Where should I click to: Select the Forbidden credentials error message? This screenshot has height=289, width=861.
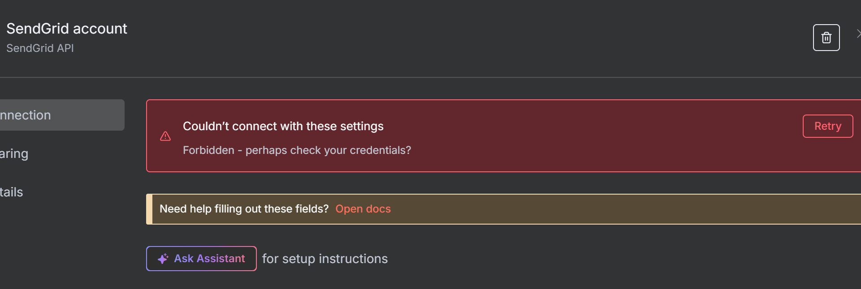[297, 150]
